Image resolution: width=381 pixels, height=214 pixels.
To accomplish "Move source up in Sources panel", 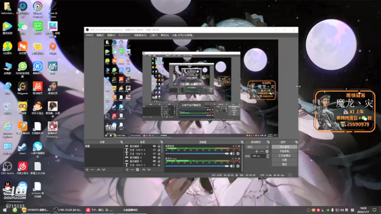I will (144, 170).
